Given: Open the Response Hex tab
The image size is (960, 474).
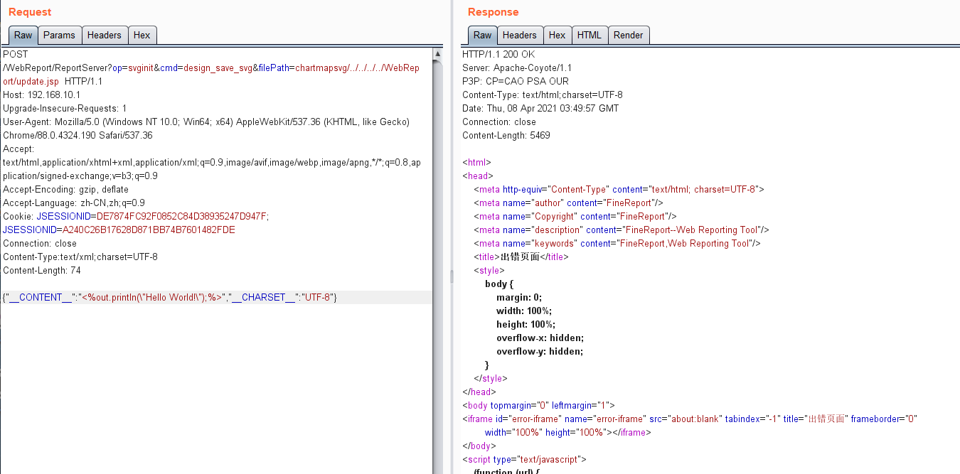Looking at the screenshot, I should (x=558, y=35).
